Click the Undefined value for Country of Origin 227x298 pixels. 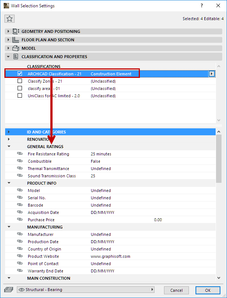tap(101, 249)
